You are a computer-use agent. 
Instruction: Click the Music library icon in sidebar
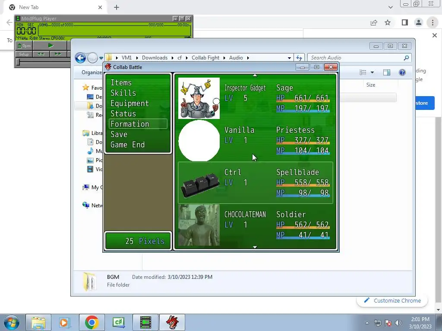click(90, 151)
